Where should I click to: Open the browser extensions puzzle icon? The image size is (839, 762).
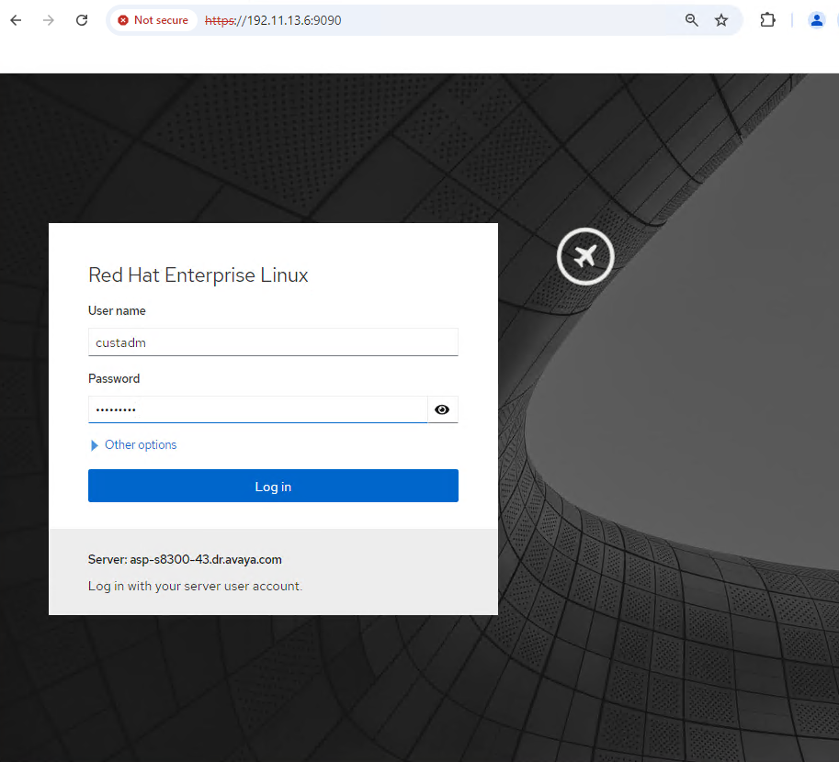click(x=767, y=20)
